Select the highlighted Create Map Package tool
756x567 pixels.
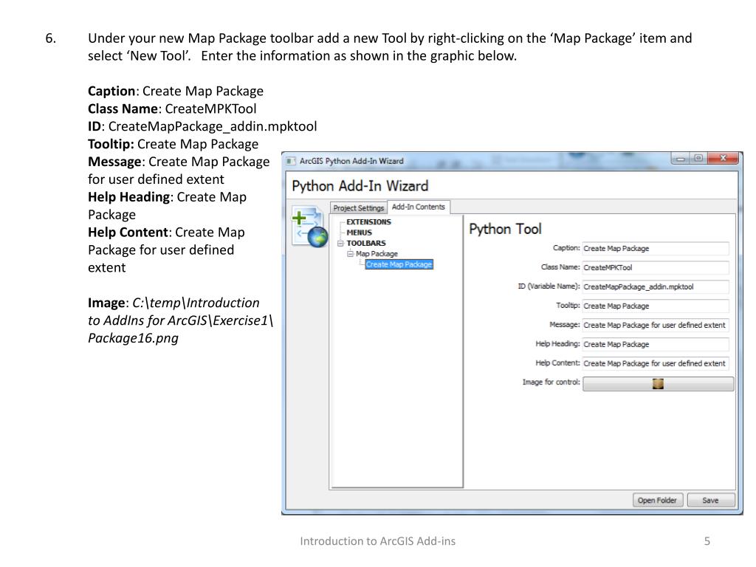(x=399, y=264)
